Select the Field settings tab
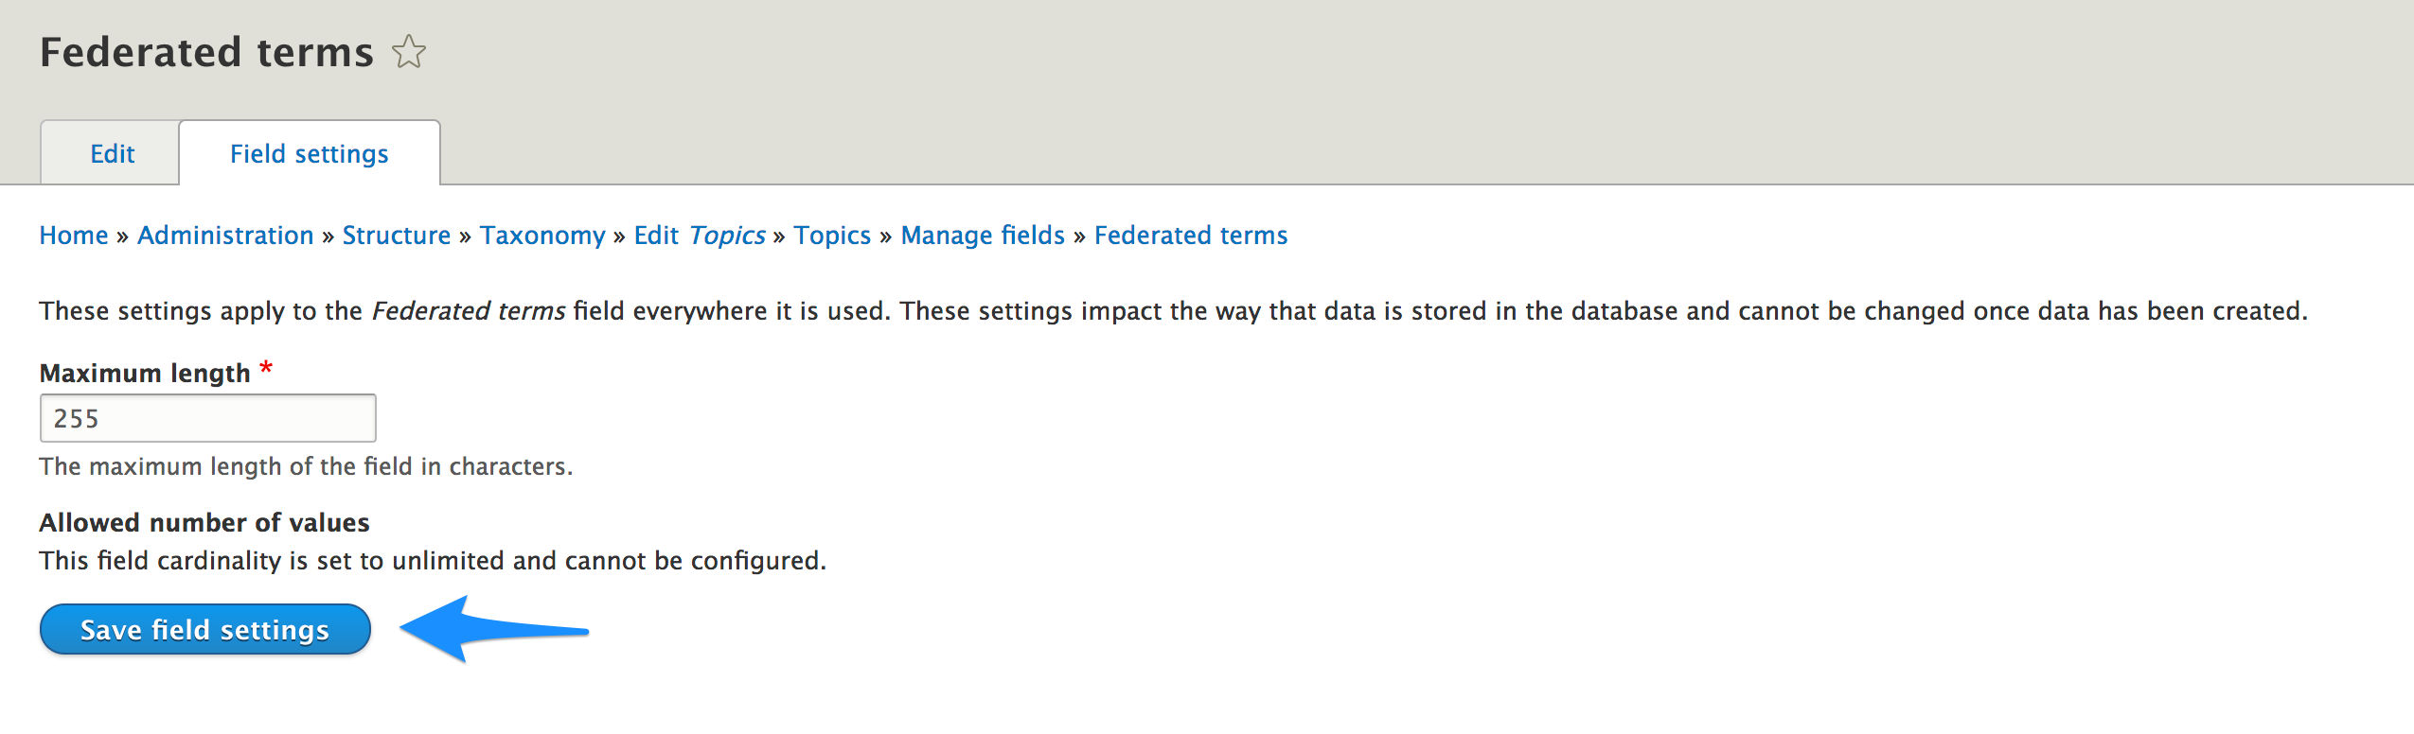The image size is (2414, 734). pyautogui.click(x=309, y=153)
